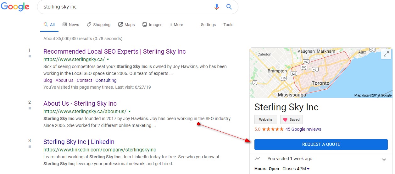Image resolution: width=395 pixels, height=174 pixels.
Task: Switch to the Maps tab
Action: point(126,24)
